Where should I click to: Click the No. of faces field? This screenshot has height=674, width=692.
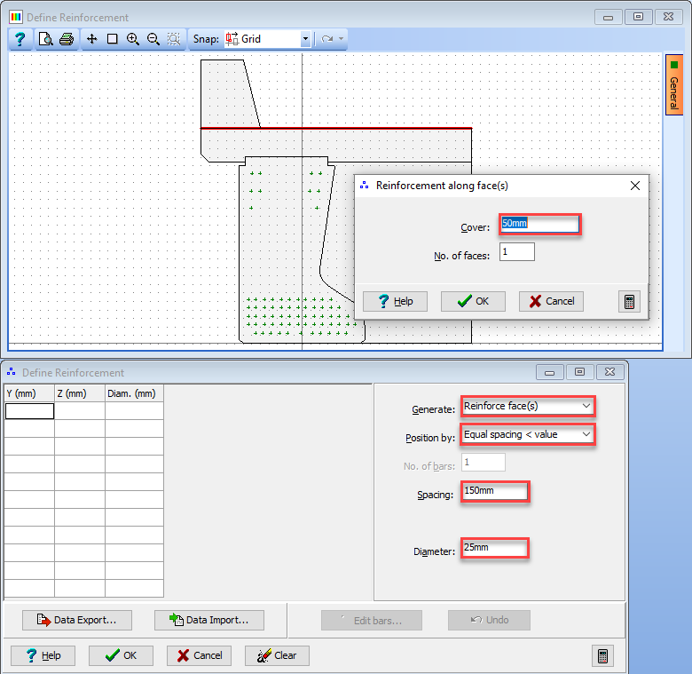coord(517,252)
